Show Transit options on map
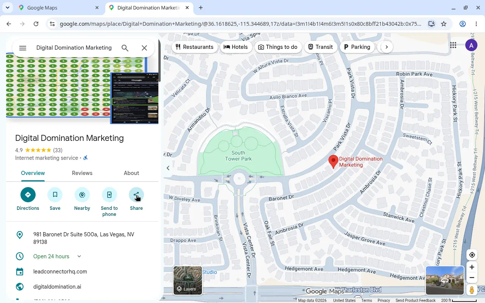 pyautogui.click(x=321, y=47)
